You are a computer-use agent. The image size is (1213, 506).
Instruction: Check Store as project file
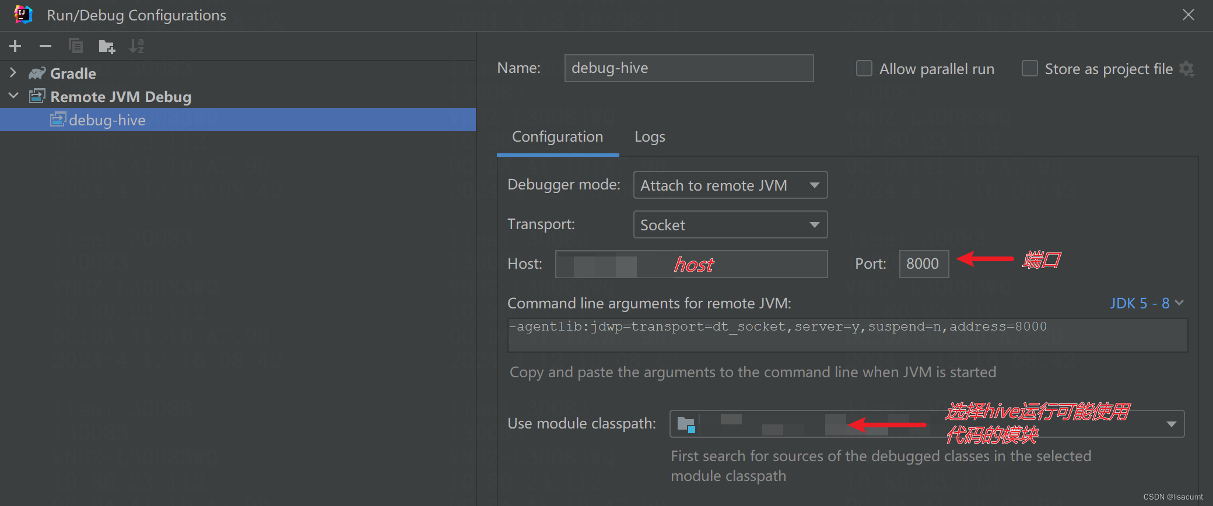(1030, 69)
